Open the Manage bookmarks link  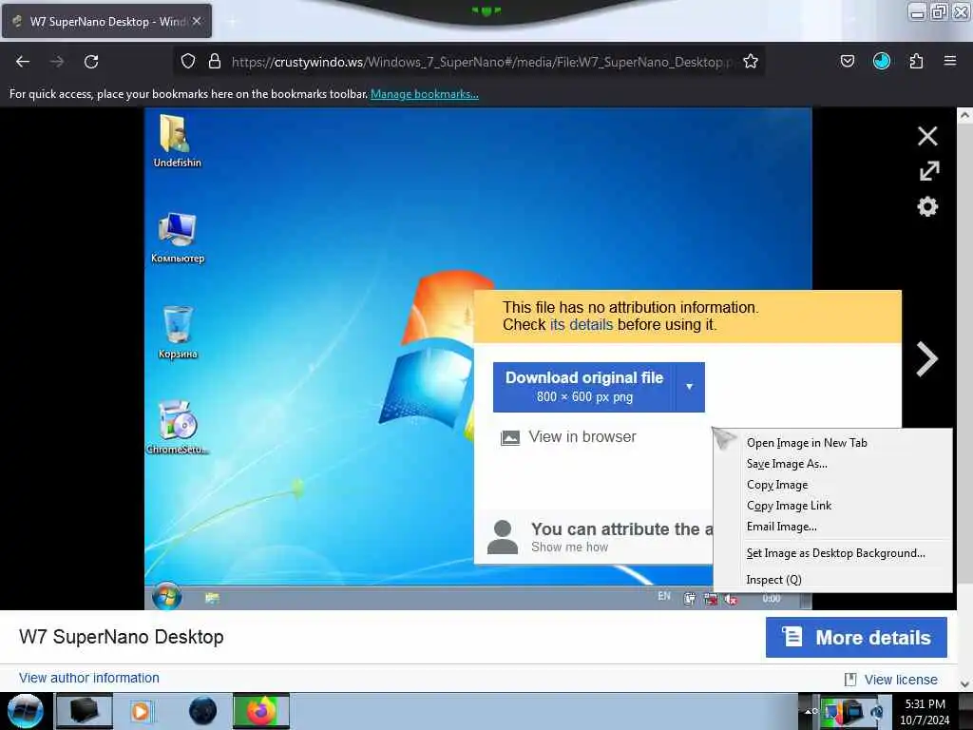coord(425,94)
